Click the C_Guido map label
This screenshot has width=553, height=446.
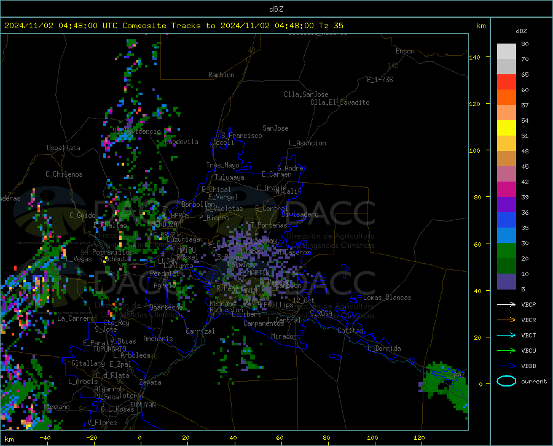pos(82,215)
